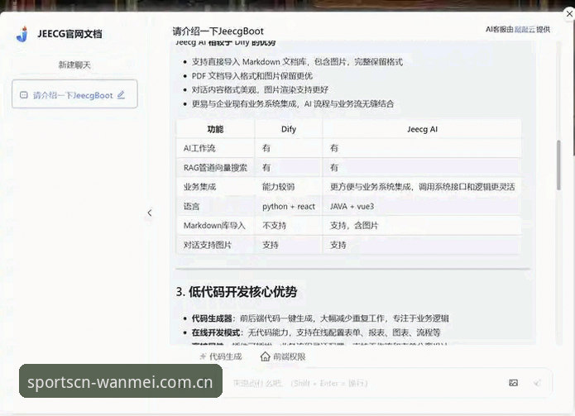Click the 功能 table header
Screen dimensions: 575x416
(215, 129)
